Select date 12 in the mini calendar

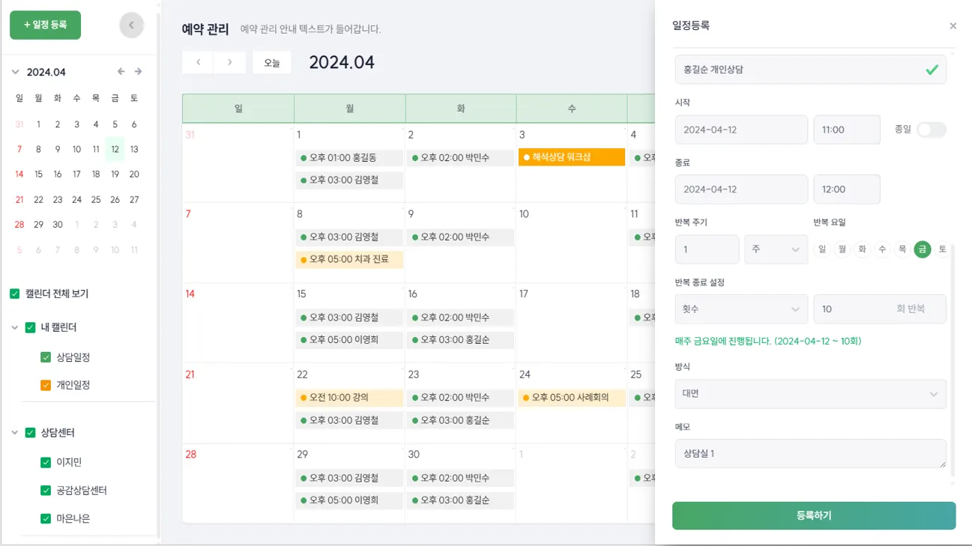[x=115, y=149]
